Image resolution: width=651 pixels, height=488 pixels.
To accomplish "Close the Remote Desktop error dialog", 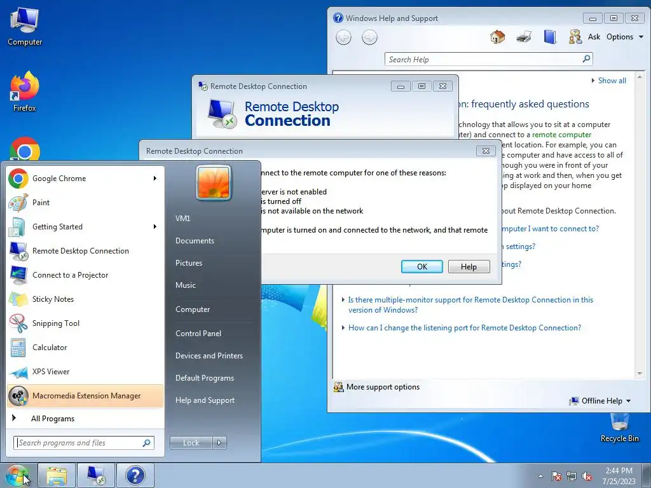I will (x=486, y=151).
